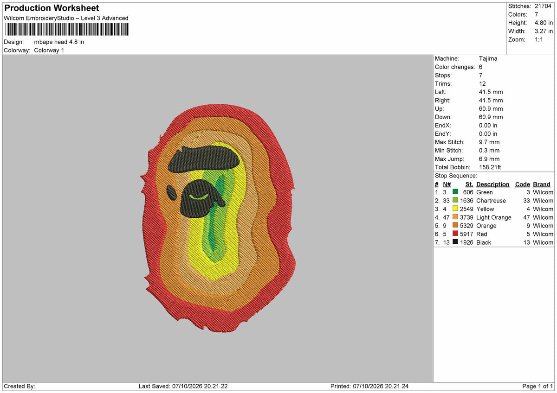The height and width of the screenshot is (393, 557).
Task: Click the 'Black' description in row 7
Action: [484, 242]
